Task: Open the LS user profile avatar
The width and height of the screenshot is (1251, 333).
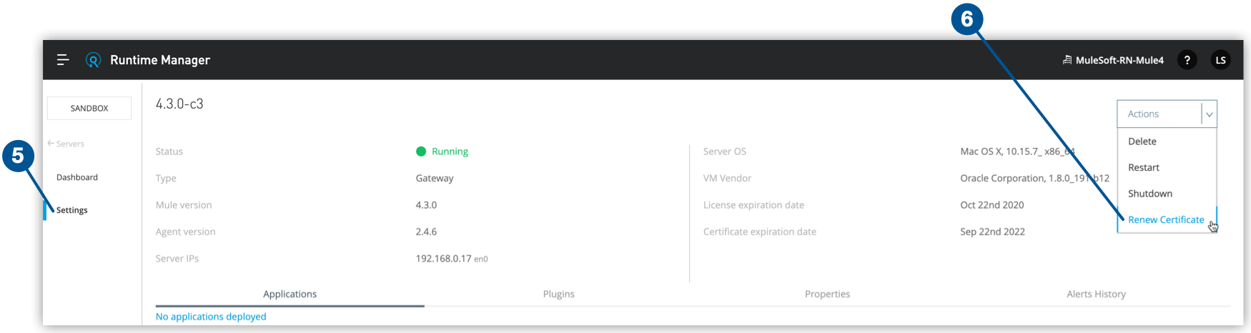Action: click(x=1220, y=60)
